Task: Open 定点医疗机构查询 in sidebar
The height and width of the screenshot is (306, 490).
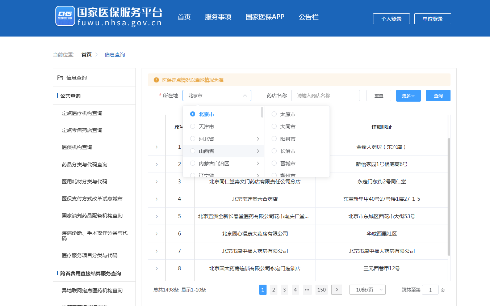Action: click(x=82, y=113)
